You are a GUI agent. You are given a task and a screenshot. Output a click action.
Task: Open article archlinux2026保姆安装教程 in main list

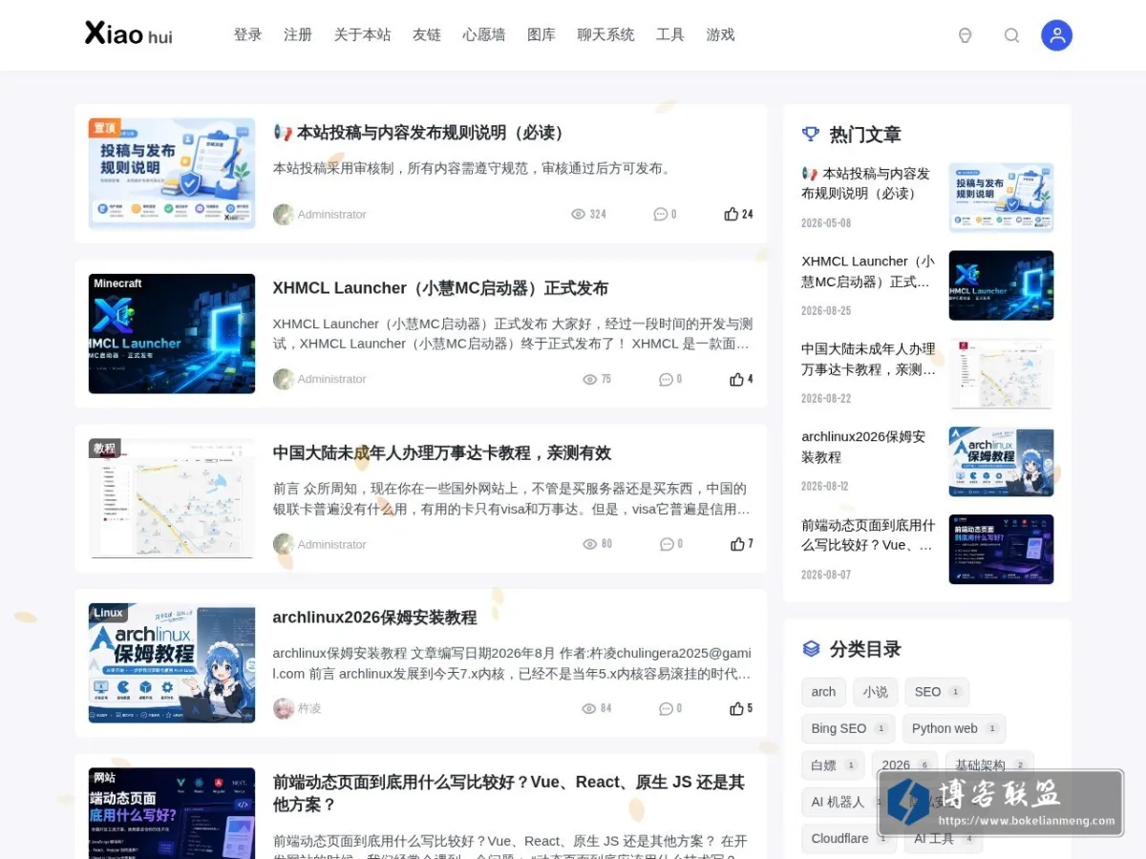[374, 618]
